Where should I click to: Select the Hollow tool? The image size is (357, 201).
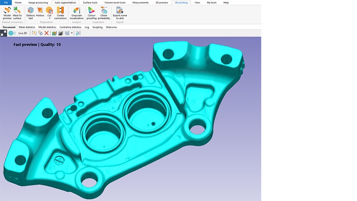point(40,12)
